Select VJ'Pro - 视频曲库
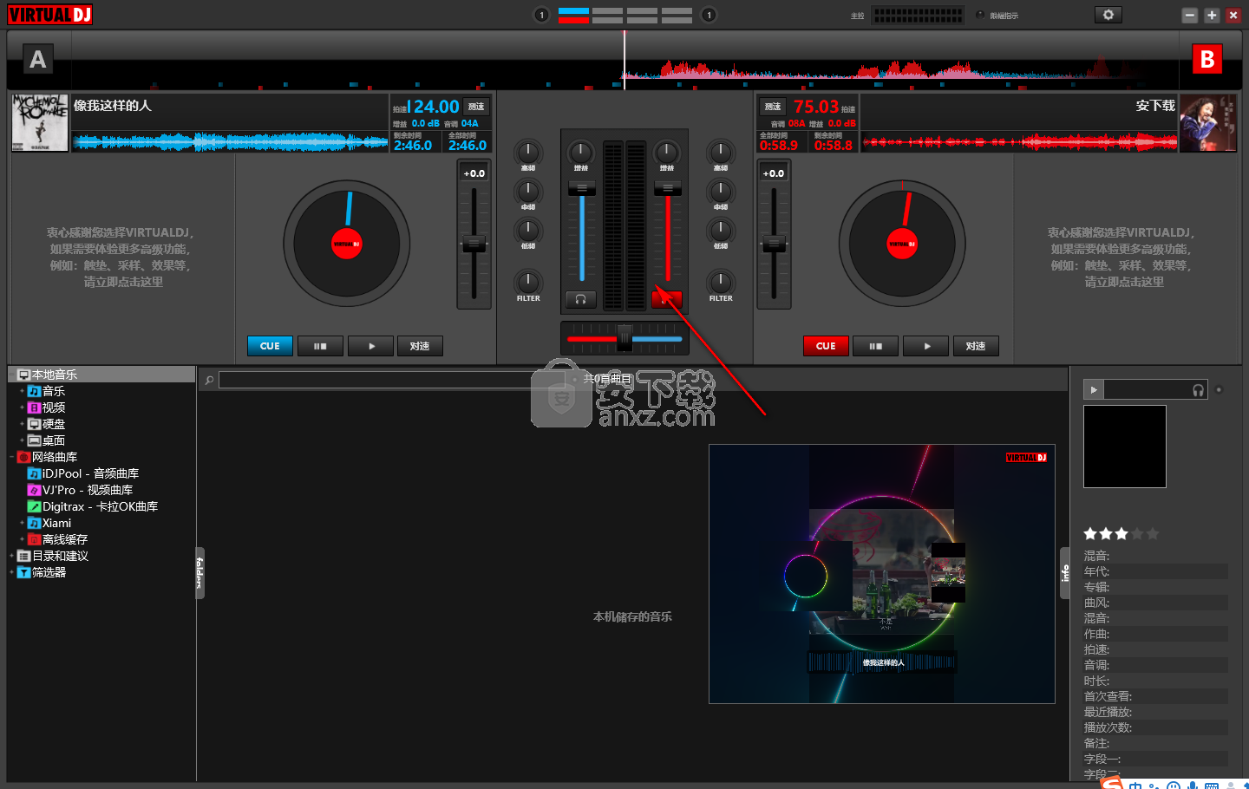The height and width of the screenshot is (789, 1249). pyautogui.click(x=88, y=490)
